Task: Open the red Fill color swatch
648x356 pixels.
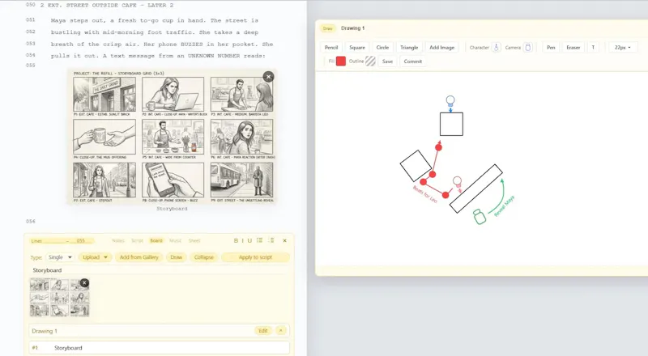Action: click(x=341, y=61)
